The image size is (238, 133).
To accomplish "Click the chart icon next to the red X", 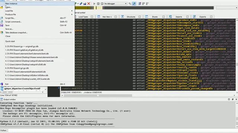I will [85, 4].
